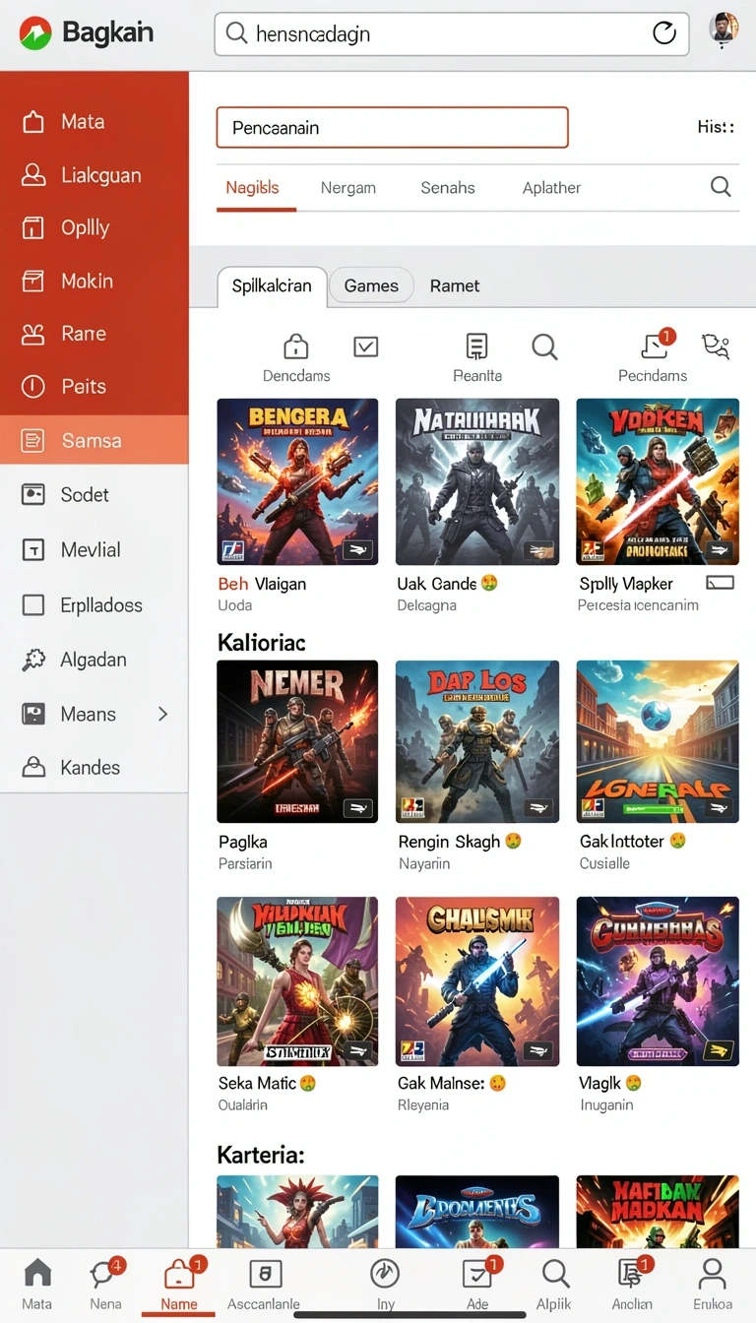Viewport: 756px width, 1323px height.
Task: Open Lialcguan in the sidebar
Action: pos(94,175)
